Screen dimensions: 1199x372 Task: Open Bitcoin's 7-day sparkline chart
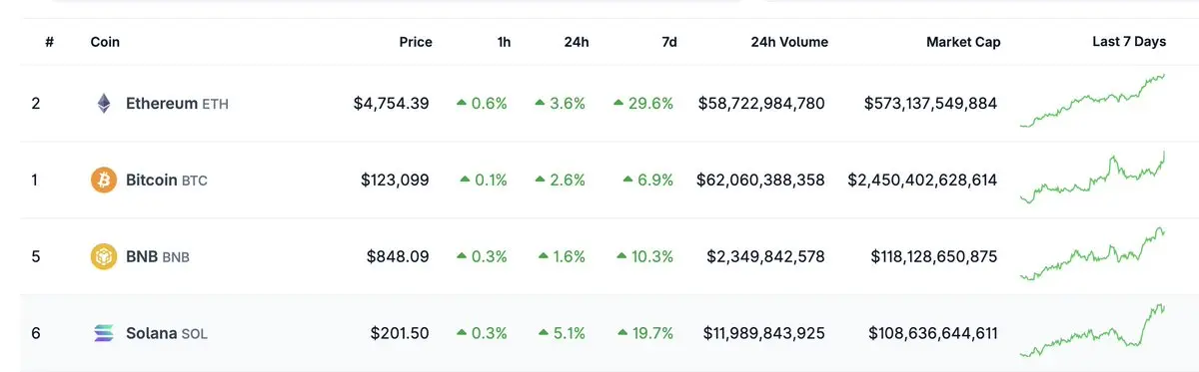1092,177
